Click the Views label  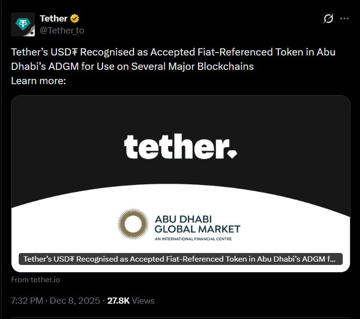pyautogui.click(x=143, y=301)
